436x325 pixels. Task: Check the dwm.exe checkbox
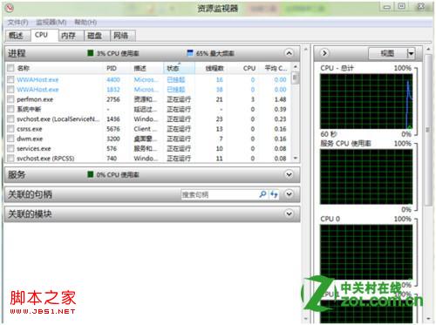tap(10, 139)
